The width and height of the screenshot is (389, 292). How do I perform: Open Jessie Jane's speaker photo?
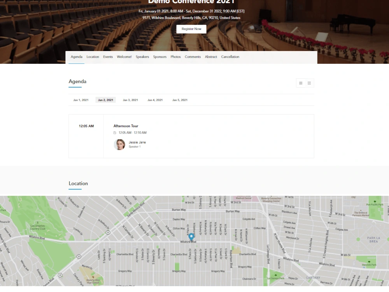click(x=119, y=144)
